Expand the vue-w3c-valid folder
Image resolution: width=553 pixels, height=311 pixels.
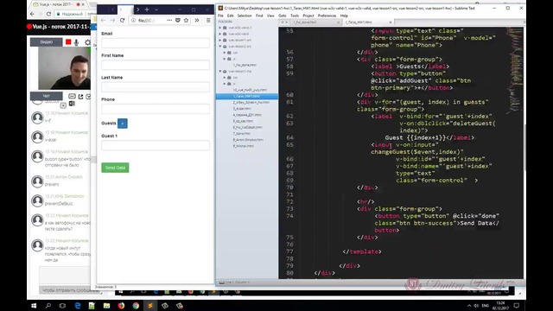[x=220, y=34]
